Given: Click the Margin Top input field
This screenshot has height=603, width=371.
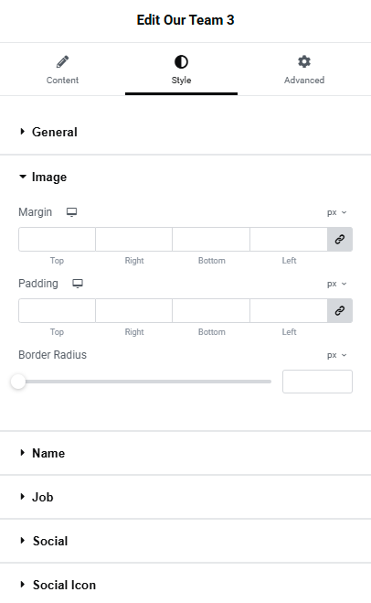Looking at the screenshot, I should pyautogui.click(x=57, y=239).
